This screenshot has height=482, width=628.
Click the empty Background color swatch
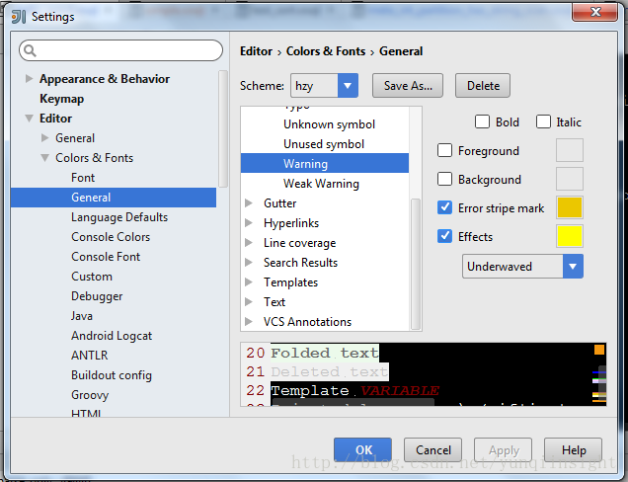coord(570,179)
